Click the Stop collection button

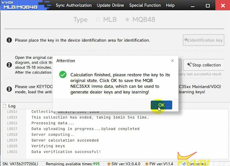pyautogui.click(x=204, y=65)
